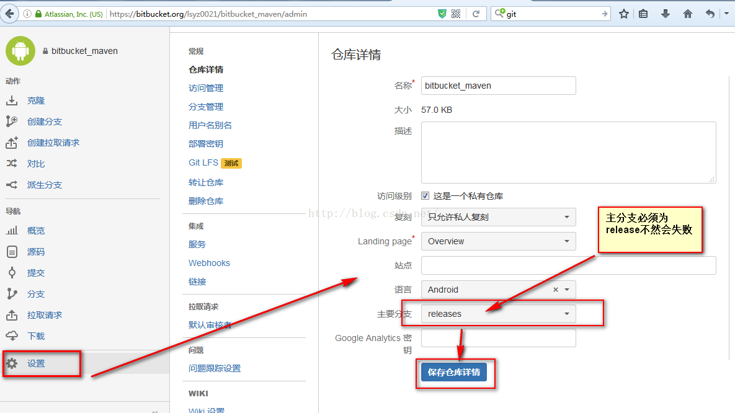Click the Wiki 设置 link
Viewport: 735px width, 413px height.
(x=207, y=411)
